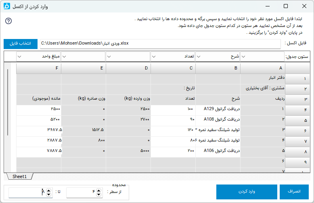Select row header ۴
The width and height of the screenshot is (314, 203).
pyautogui.click(x=297, y=110)
